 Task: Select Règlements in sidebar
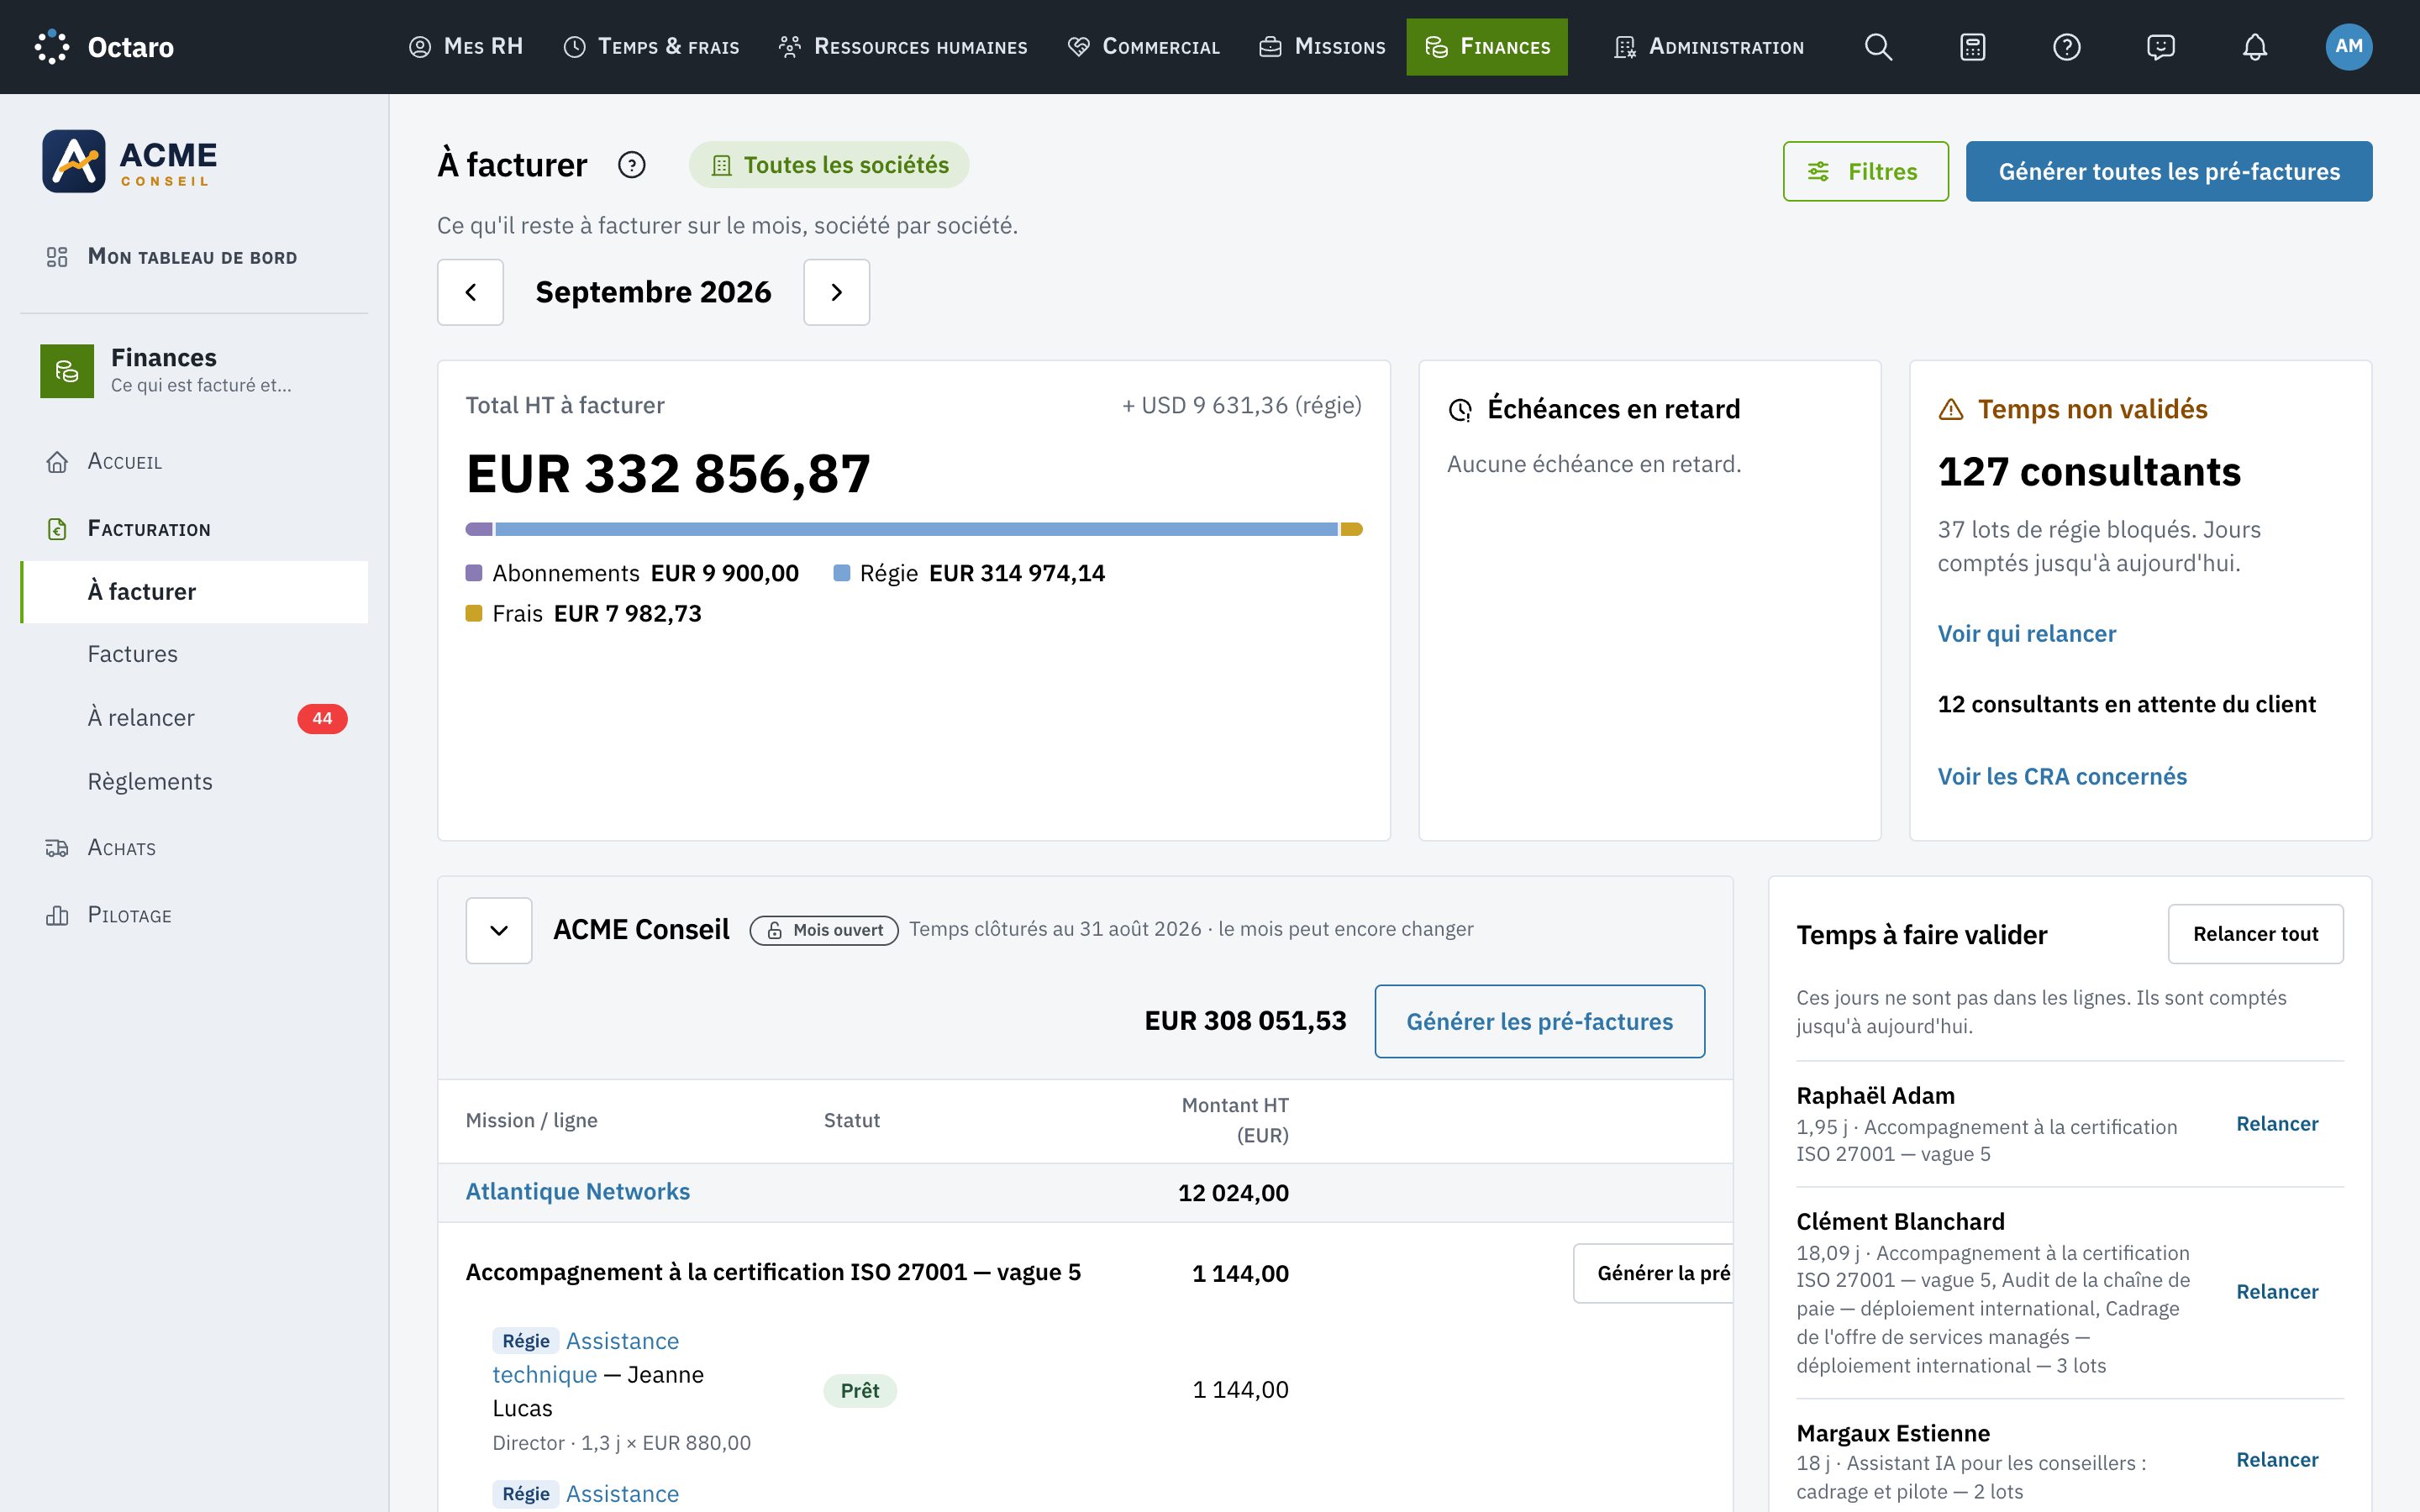(x=194, y=782)
